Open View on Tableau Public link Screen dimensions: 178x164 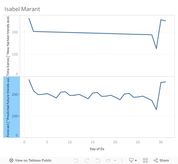click(33, 160)
